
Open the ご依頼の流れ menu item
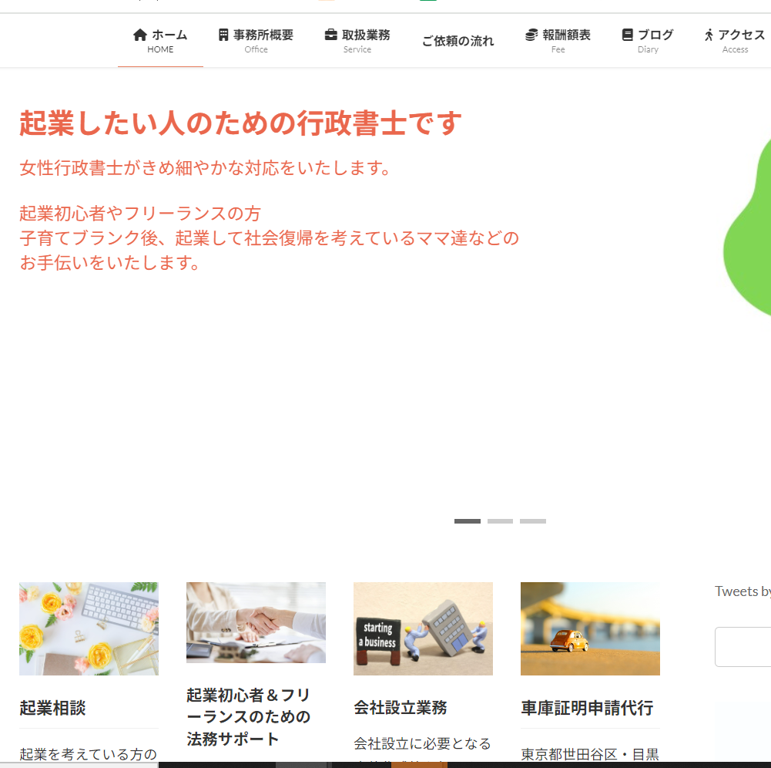pyautogui.click(x=458, y=42)
